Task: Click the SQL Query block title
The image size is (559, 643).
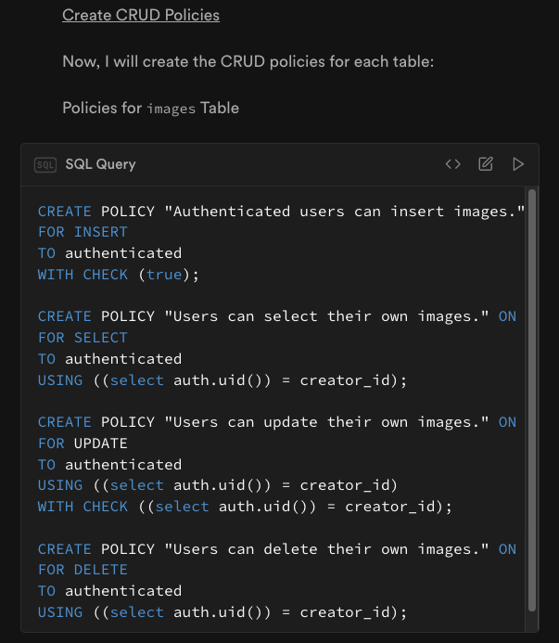Action: tap(100, 164)
